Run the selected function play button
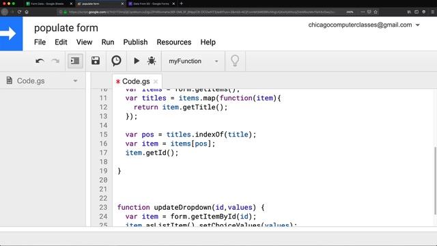The width and height of the screenshot is (437, 246). click(x=137, y=61)
